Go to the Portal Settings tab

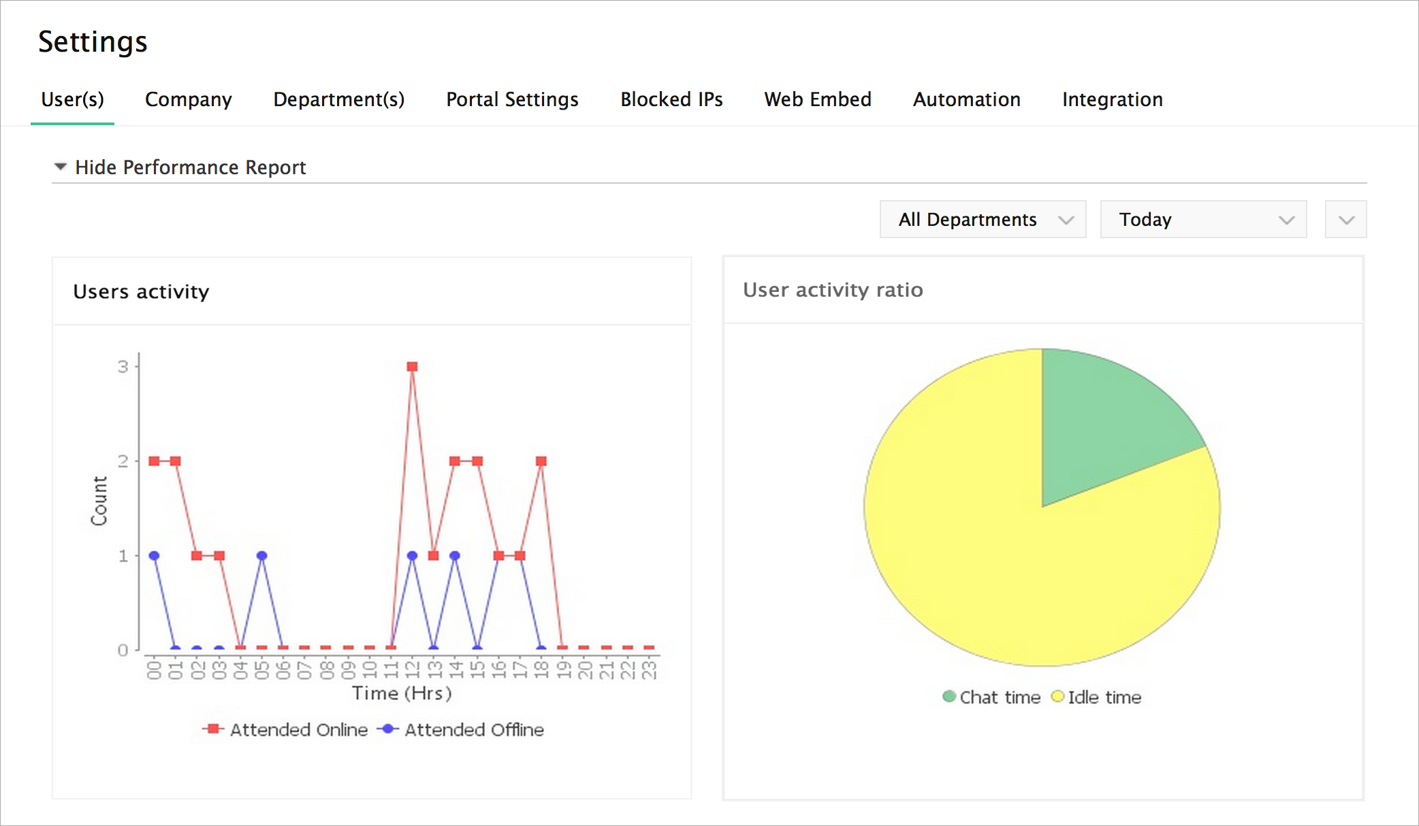coord(512,99)
